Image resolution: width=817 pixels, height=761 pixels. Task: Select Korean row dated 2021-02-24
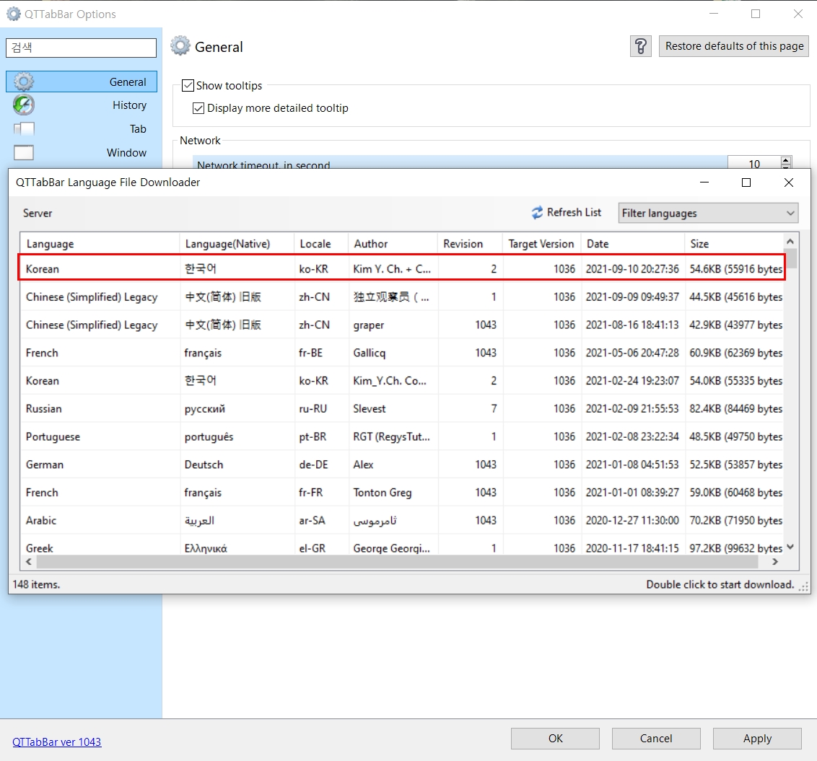pos(402,381)
